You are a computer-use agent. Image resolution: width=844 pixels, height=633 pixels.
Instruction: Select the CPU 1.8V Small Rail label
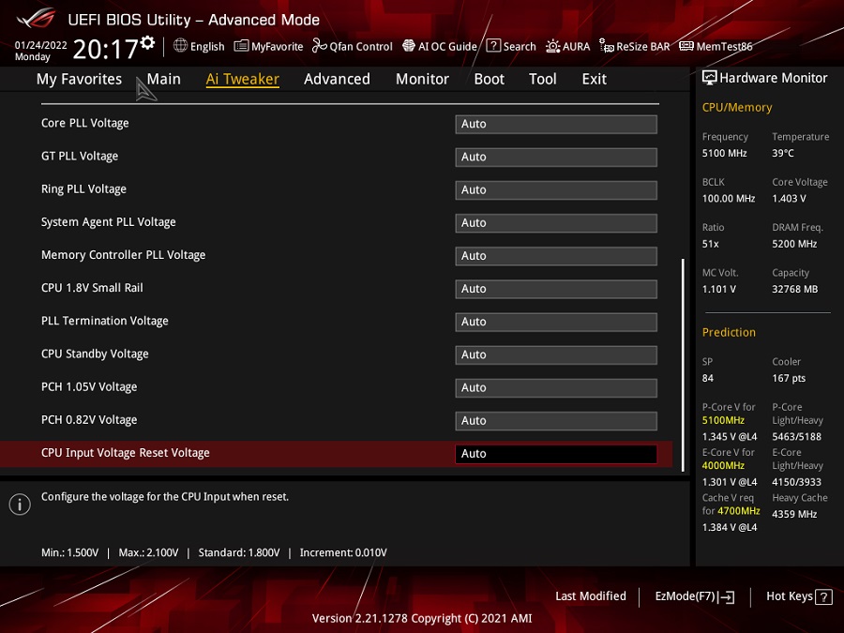click(92, 288)
